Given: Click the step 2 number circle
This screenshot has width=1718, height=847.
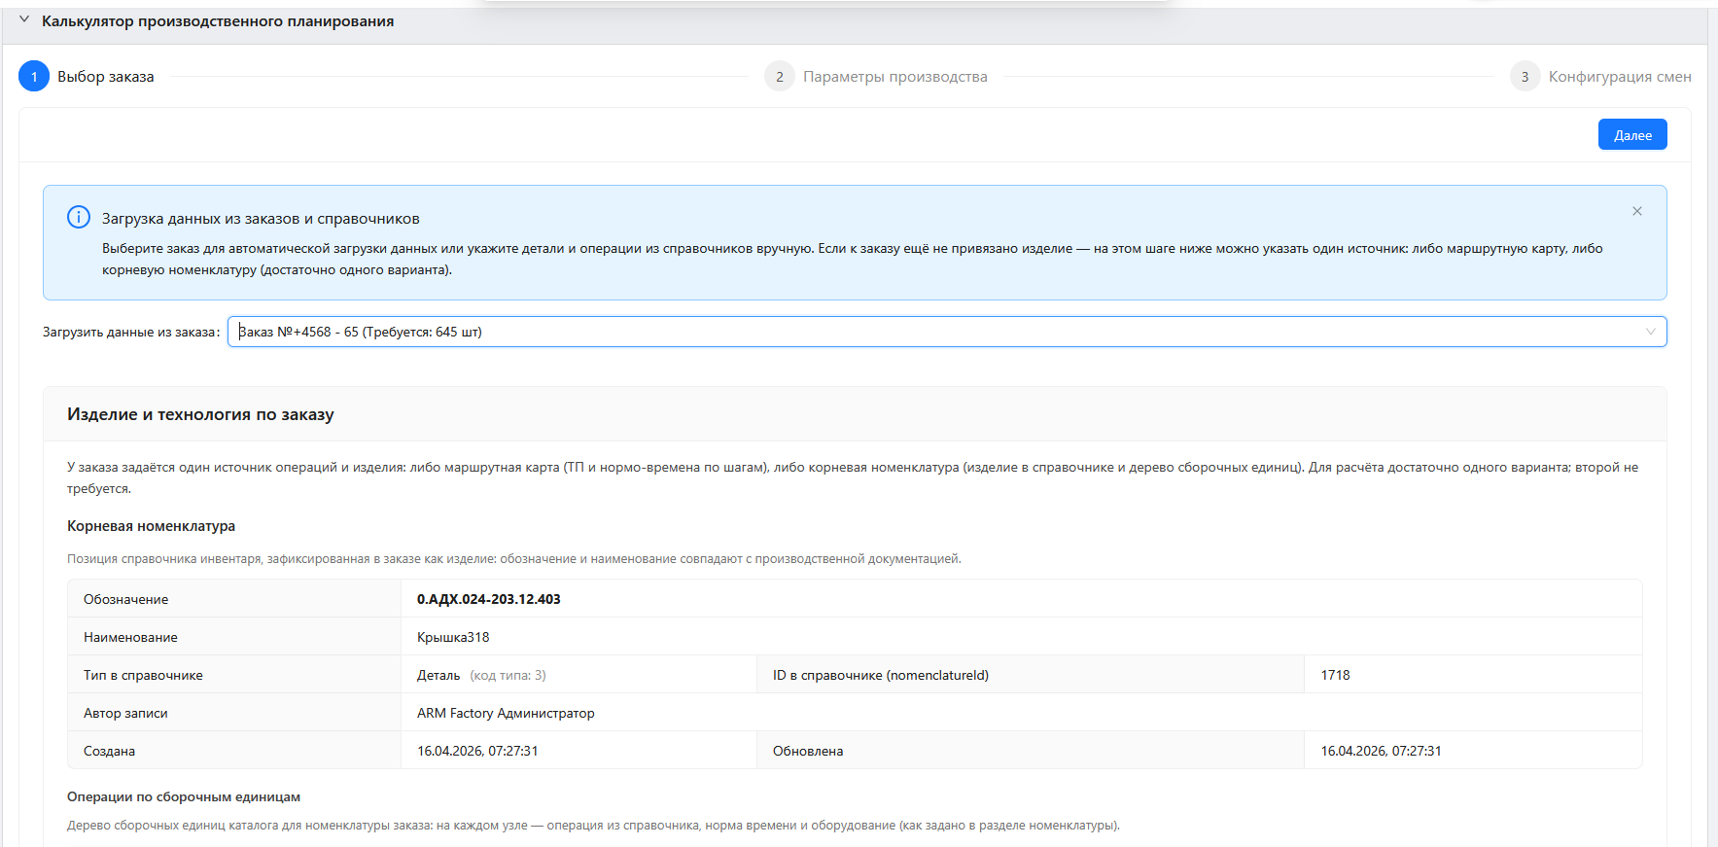Looking at the screenshot, I should click(780, 76).
